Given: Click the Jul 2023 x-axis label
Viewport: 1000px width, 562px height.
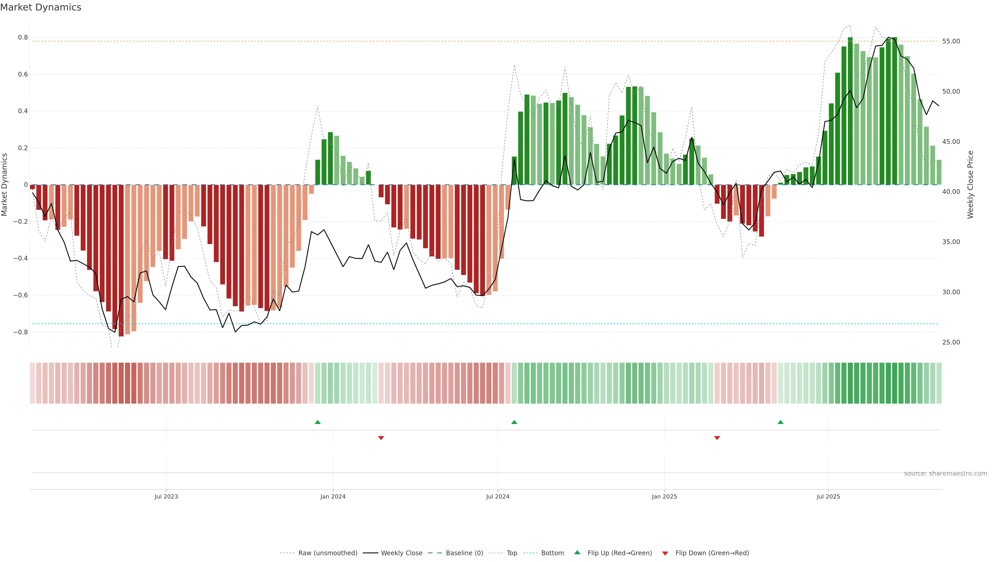Looking at the screenshot, I should click(x=166, y=496).
